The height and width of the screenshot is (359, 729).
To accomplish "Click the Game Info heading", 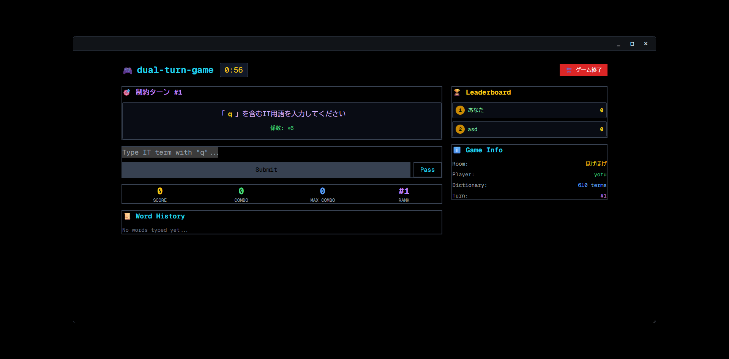I will (x=484, y=150).
